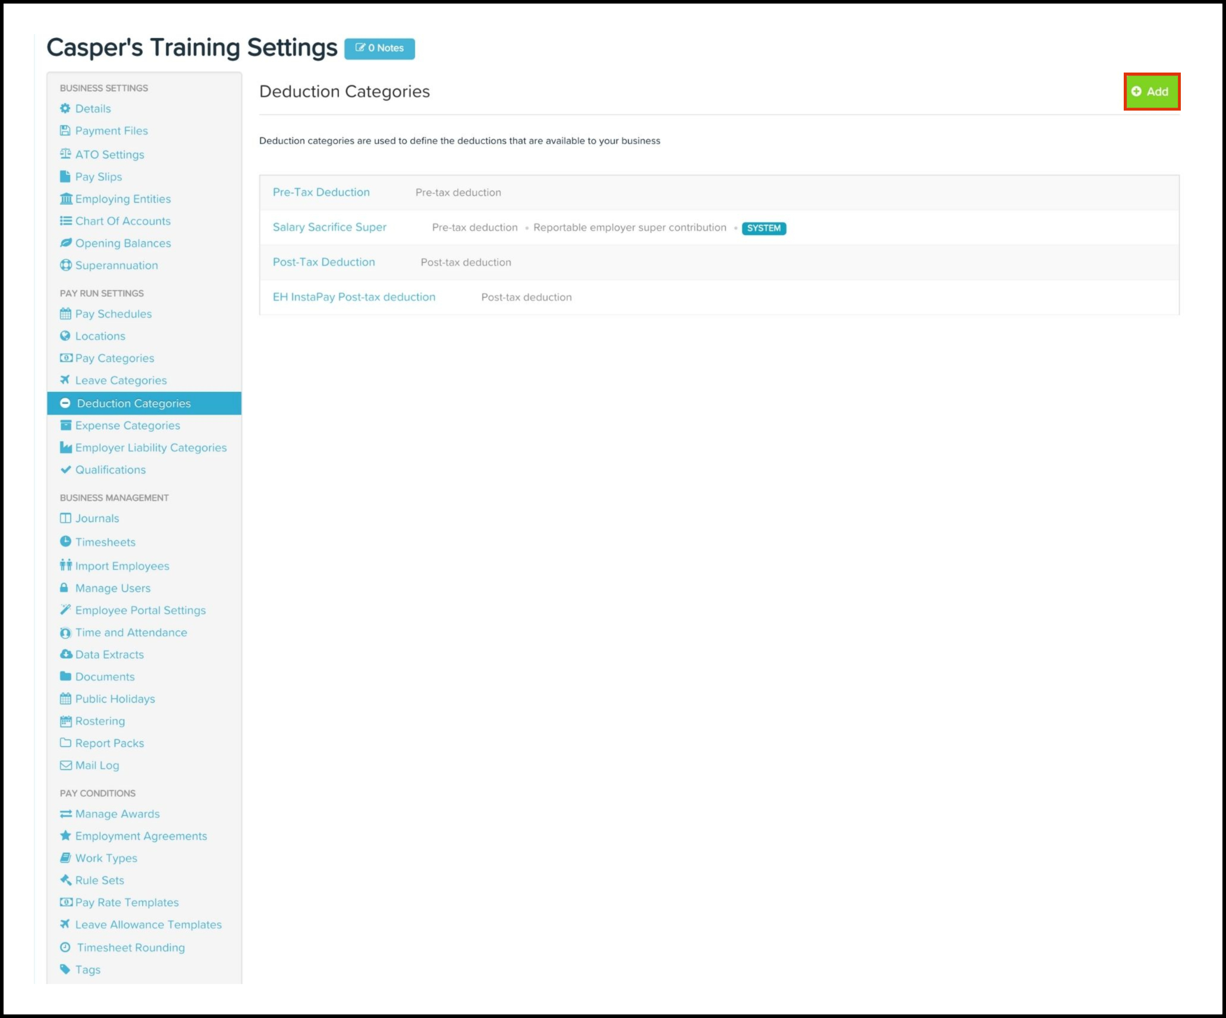Image resolution: width=1226 pixels, height=1018 pixels.
Task: Click the Manage Users lock icon
Action: click(64, 588)
